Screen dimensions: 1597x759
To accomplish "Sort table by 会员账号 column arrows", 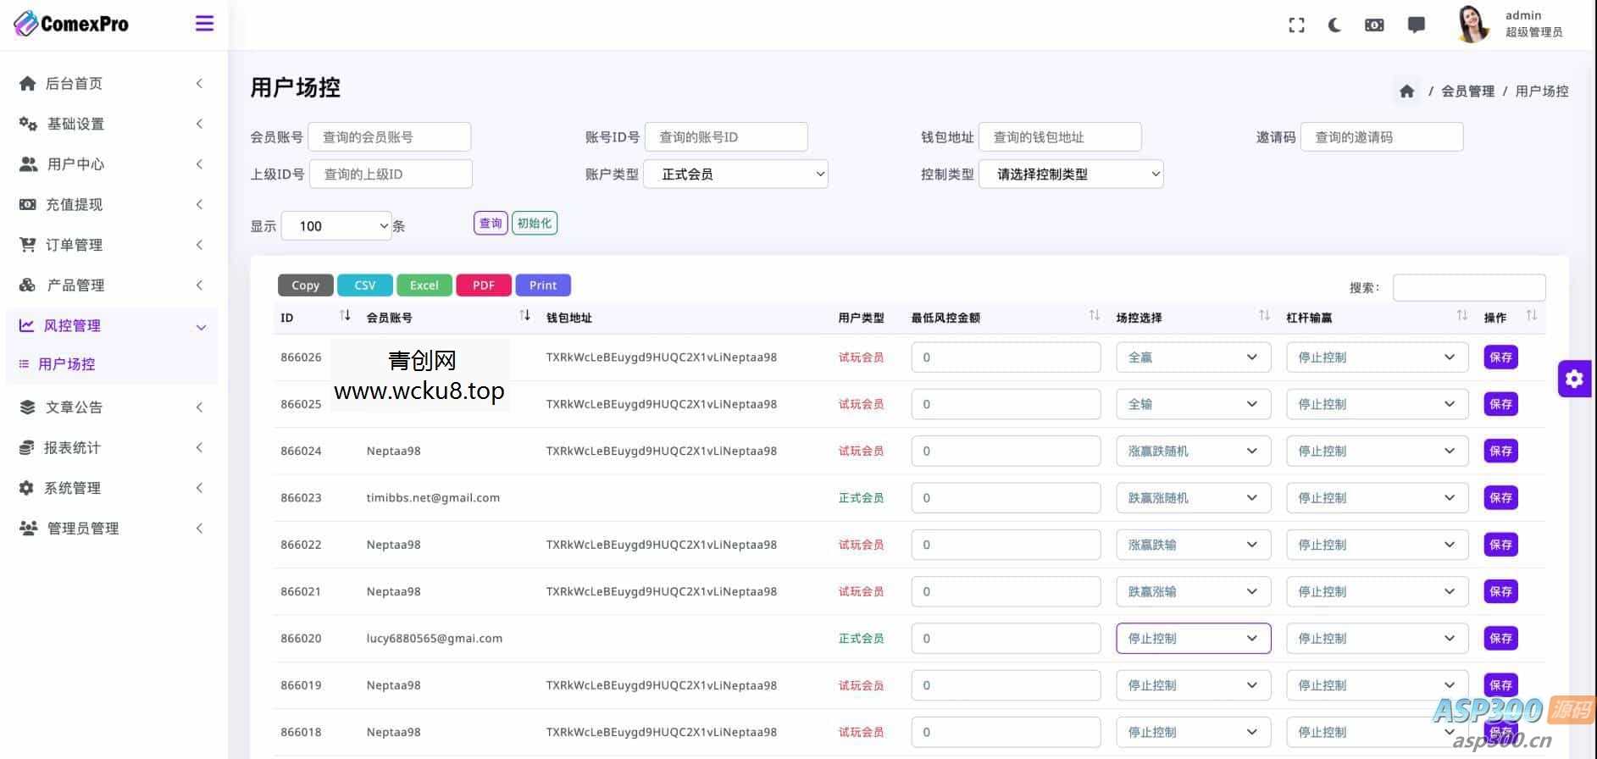I will (x=525, y=316).
